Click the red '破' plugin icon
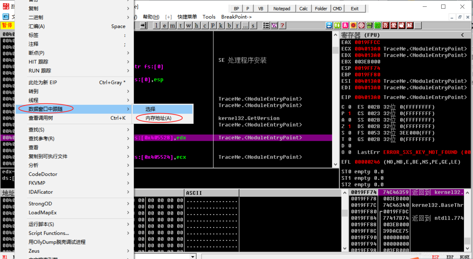Image resolution: width=473 pixels, height=259 pixels. coord(402,26)
